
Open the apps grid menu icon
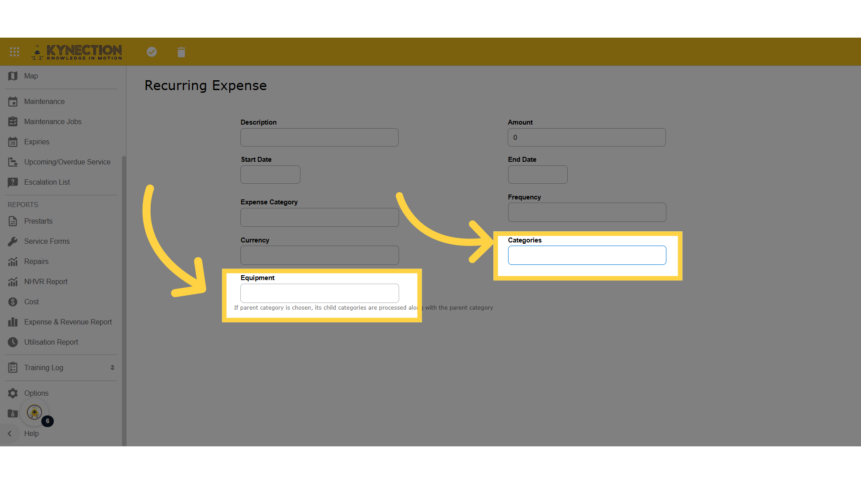coord(14,52)
